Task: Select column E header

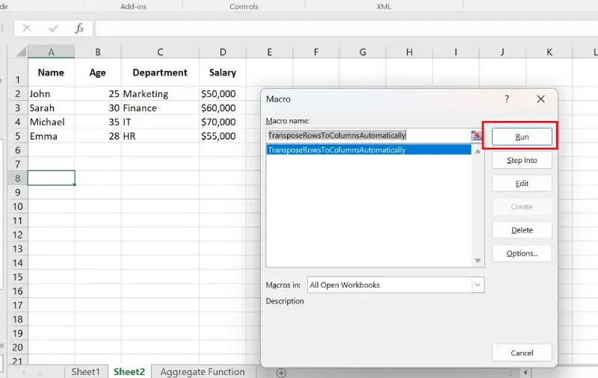Action: point(270,52)
